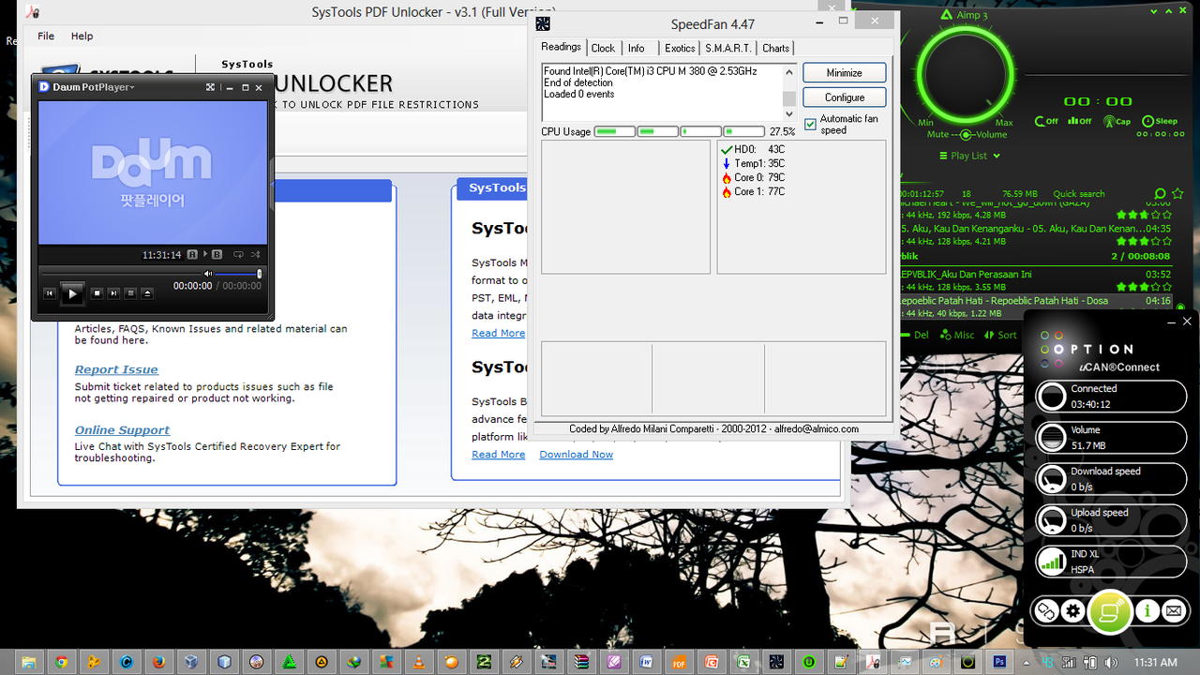Skip to previous track in PotPlayer
The image size is (1200, 675).
[x=50, y=293]
